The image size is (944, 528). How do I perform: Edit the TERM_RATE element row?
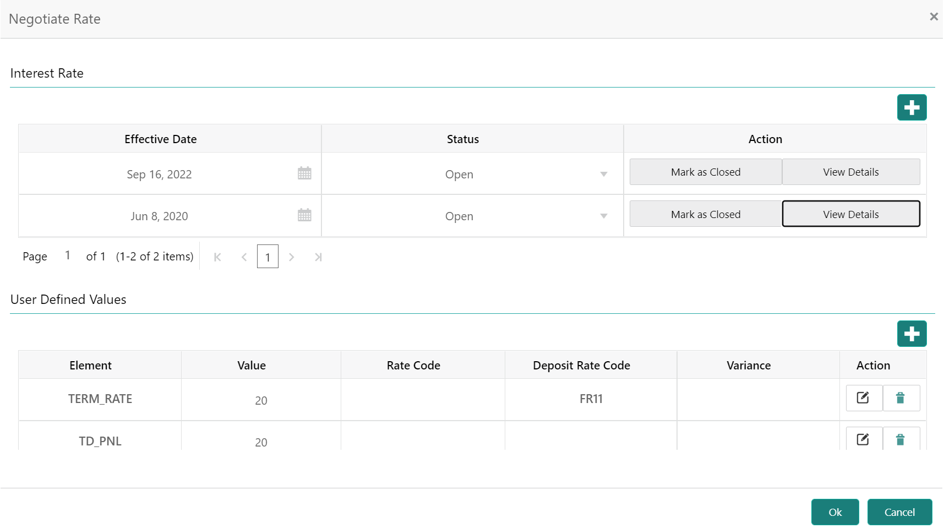click(864, 398)
